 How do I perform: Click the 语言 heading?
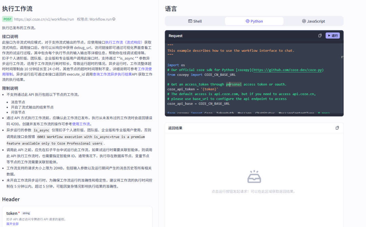[171, 9]
